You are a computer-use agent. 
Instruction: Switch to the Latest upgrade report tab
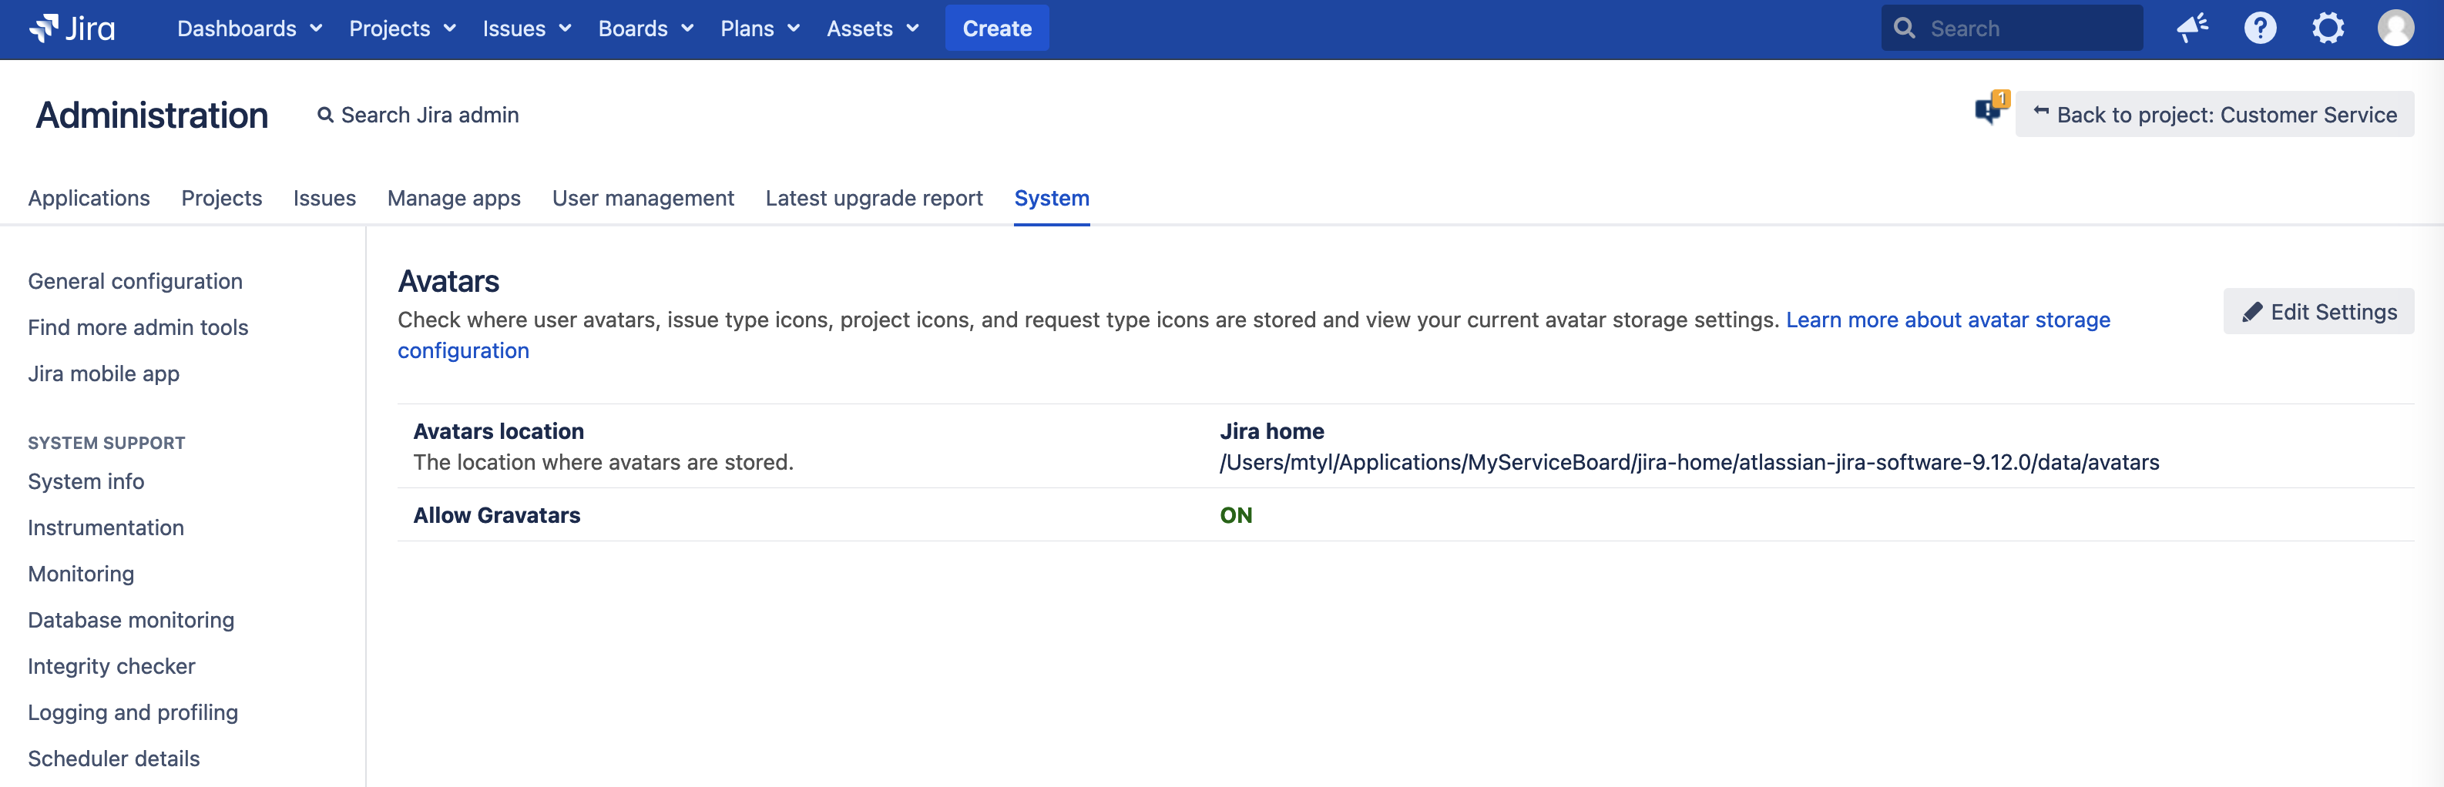874,198
